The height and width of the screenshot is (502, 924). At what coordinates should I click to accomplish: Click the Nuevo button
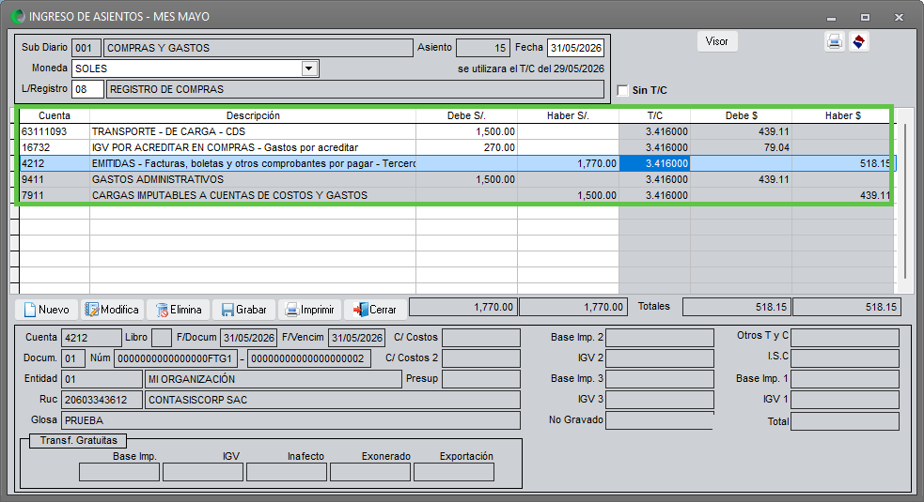point(47,310)
